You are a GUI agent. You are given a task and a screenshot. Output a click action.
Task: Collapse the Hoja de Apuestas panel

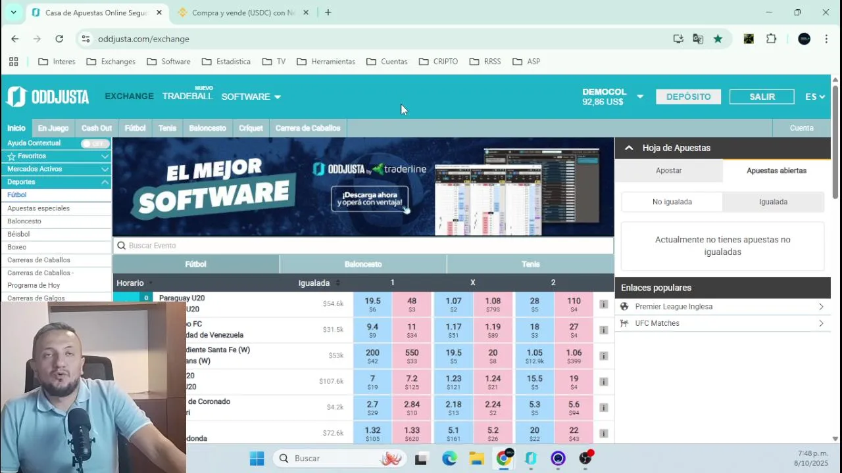click(629, 148)
